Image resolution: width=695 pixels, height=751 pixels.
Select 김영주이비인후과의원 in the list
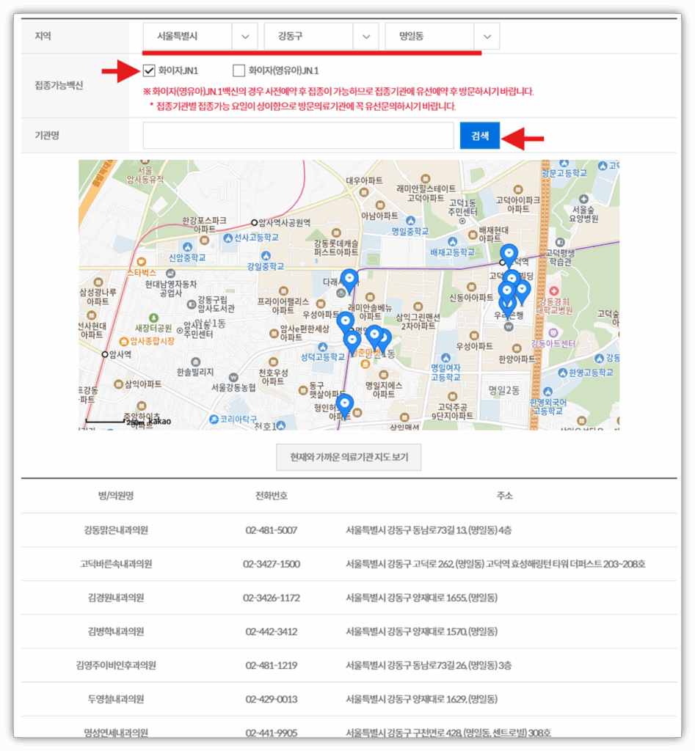[x=116, y=665]
